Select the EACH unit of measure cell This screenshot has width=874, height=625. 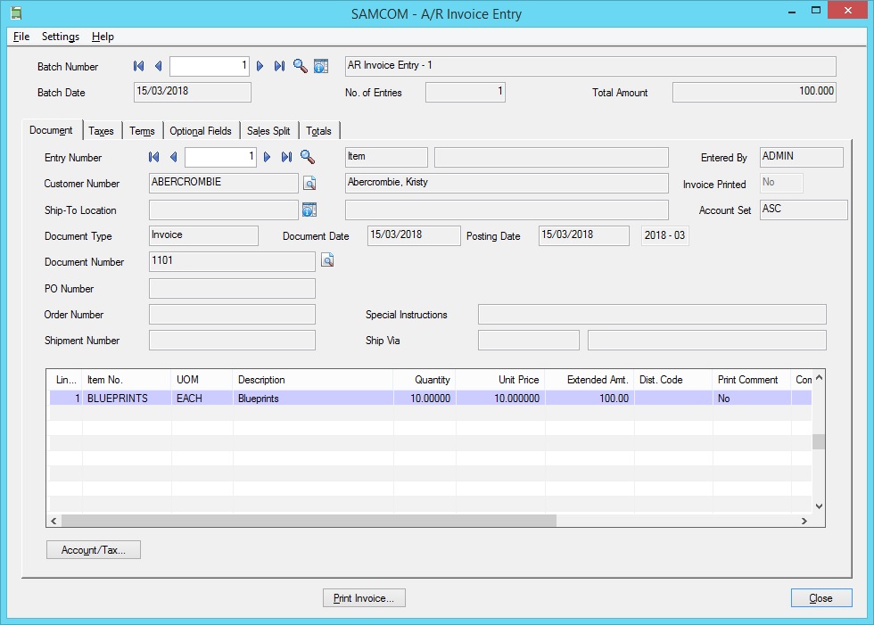[202, 399]
